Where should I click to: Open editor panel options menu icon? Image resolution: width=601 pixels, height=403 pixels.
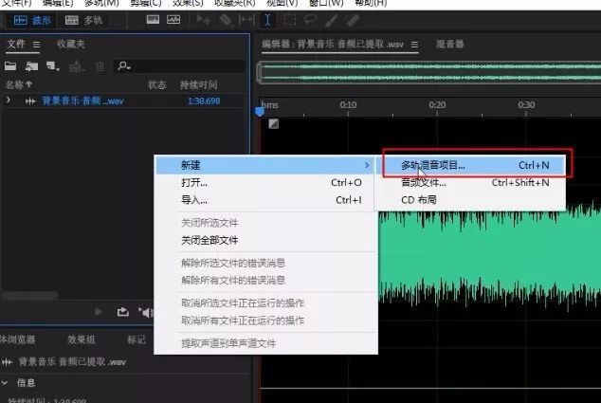point(414,45)
